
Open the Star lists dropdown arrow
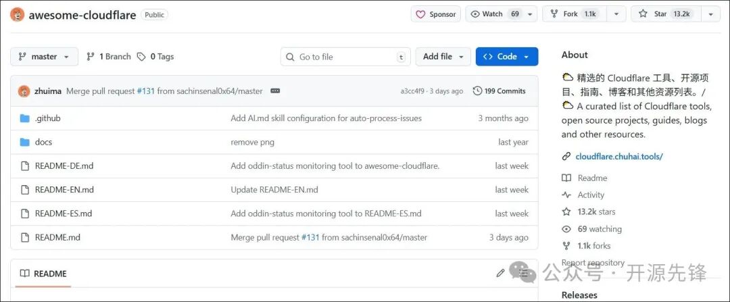click(710, 14)
